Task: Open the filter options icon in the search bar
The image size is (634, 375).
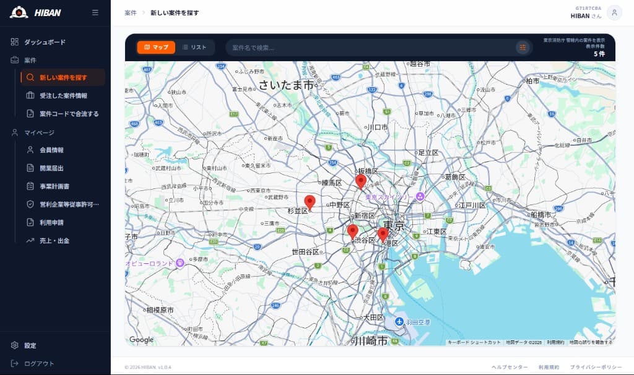Action: [523, 48]
